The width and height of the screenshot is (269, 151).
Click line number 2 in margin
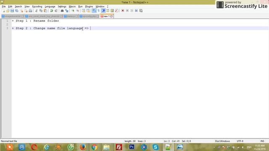coord(7,24)
